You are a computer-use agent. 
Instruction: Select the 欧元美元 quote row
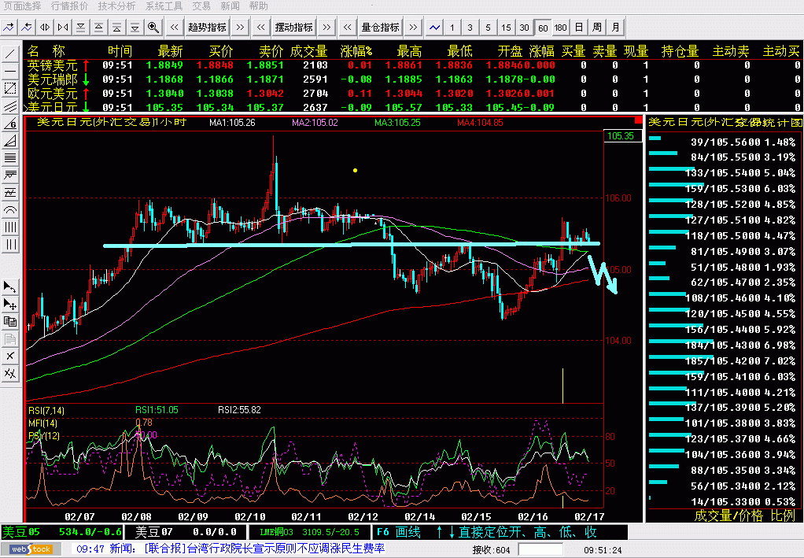413,94
